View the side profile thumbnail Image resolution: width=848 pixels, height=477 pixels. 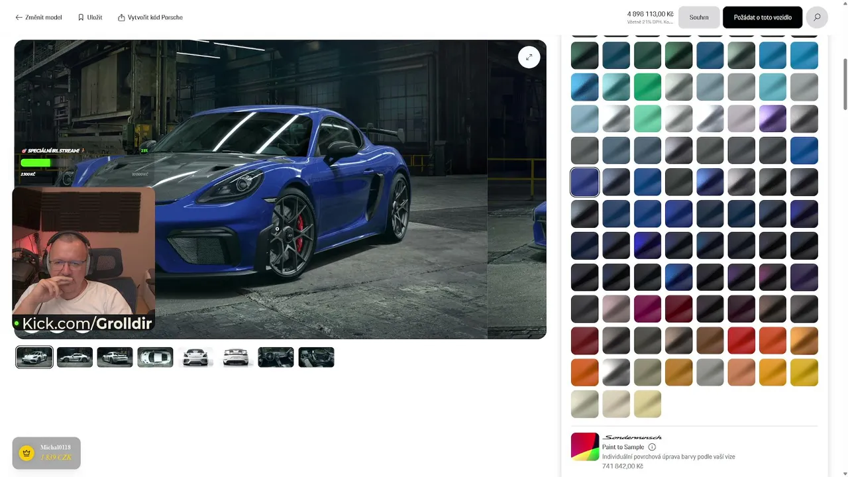pos(75,358)
